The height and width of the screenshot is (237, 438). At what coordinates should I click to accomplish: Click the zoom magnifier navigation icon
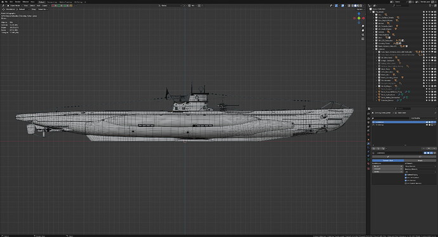point(363,26)
